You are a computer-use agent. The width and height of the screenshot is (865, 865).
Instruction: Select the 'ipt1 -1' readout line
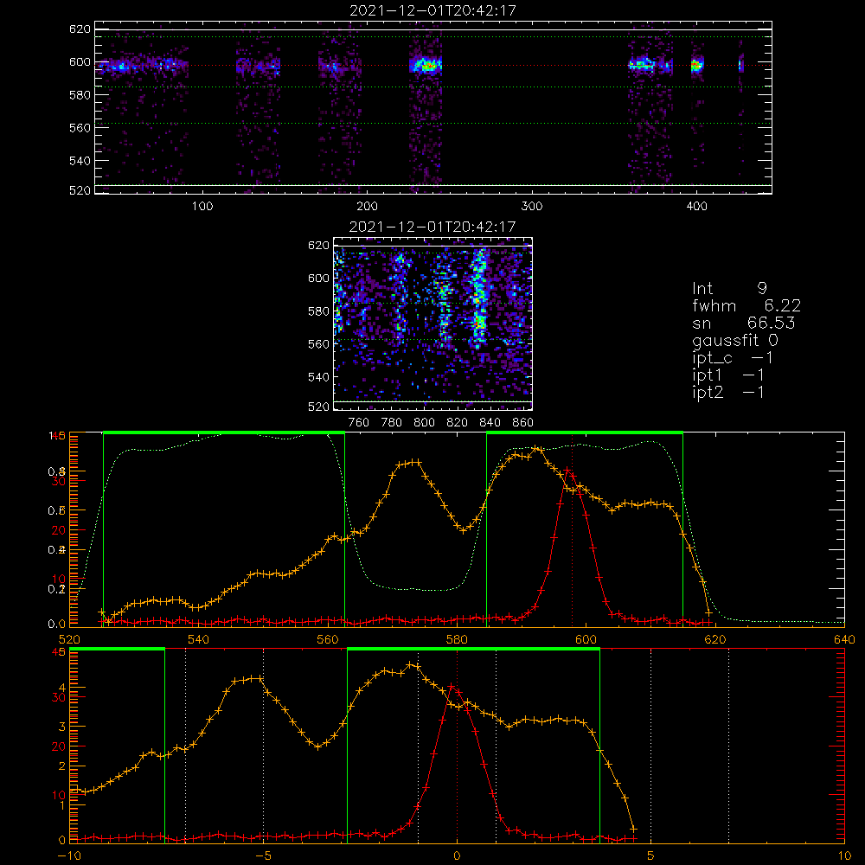pyautogui.click(x=728, y=375)
